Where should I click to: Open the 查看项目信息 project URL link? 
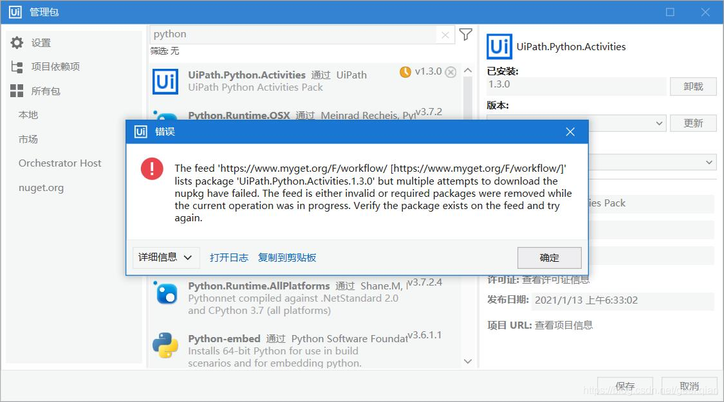click(x=563, y=325)
